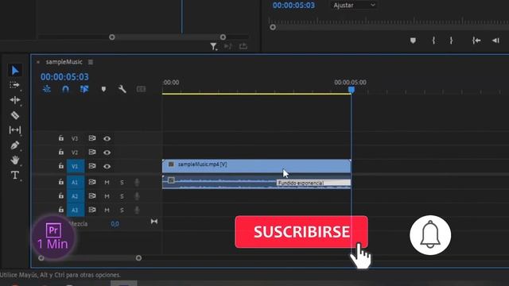Image resolution: width=509 pixels, height=286 pixels.
Task: Target the V2 track label
Action: point(75,152)
